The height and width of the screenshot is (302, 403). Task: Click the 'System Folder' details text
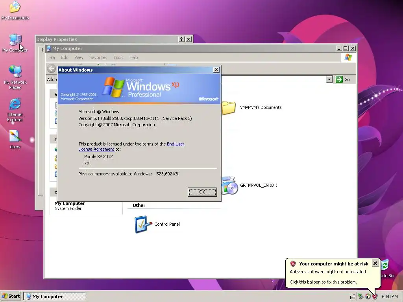tap(68, 208)
